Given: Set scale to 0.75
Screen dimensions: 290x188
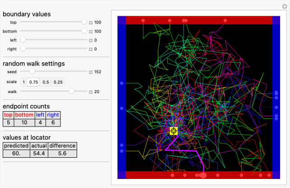Looking at the screenshot, I should 33,82.
